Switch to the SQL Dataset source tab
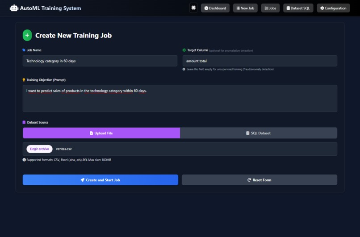Viewport: 360px width, 237px height. (x=259, y=133)
